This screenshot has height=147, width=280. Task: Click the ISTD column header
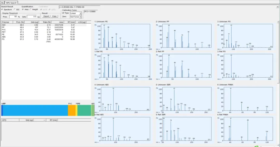(x=10, y=120)
